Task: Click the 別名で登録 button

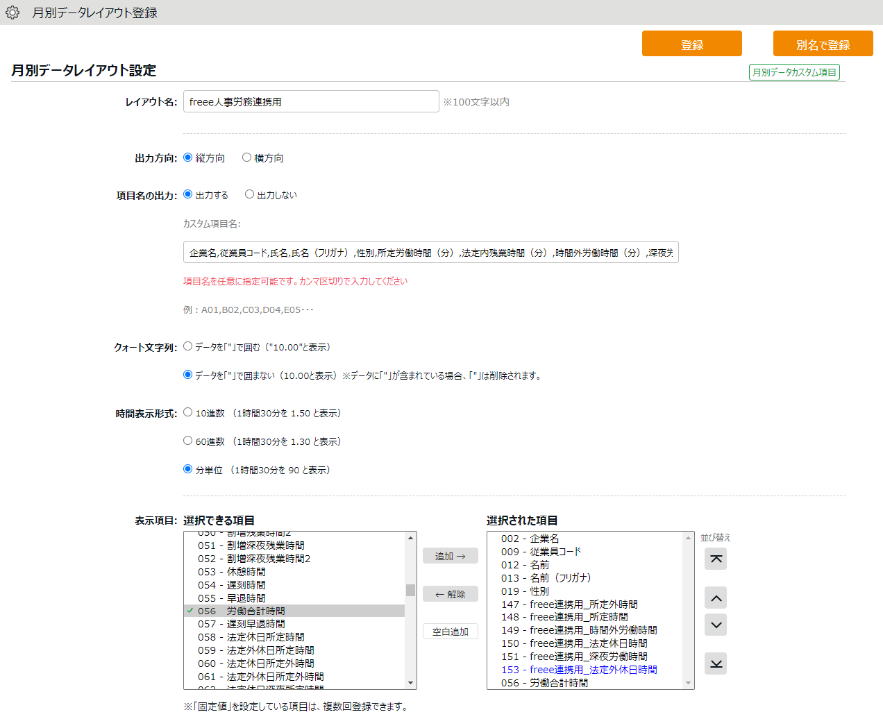Action: click(823, 44)
